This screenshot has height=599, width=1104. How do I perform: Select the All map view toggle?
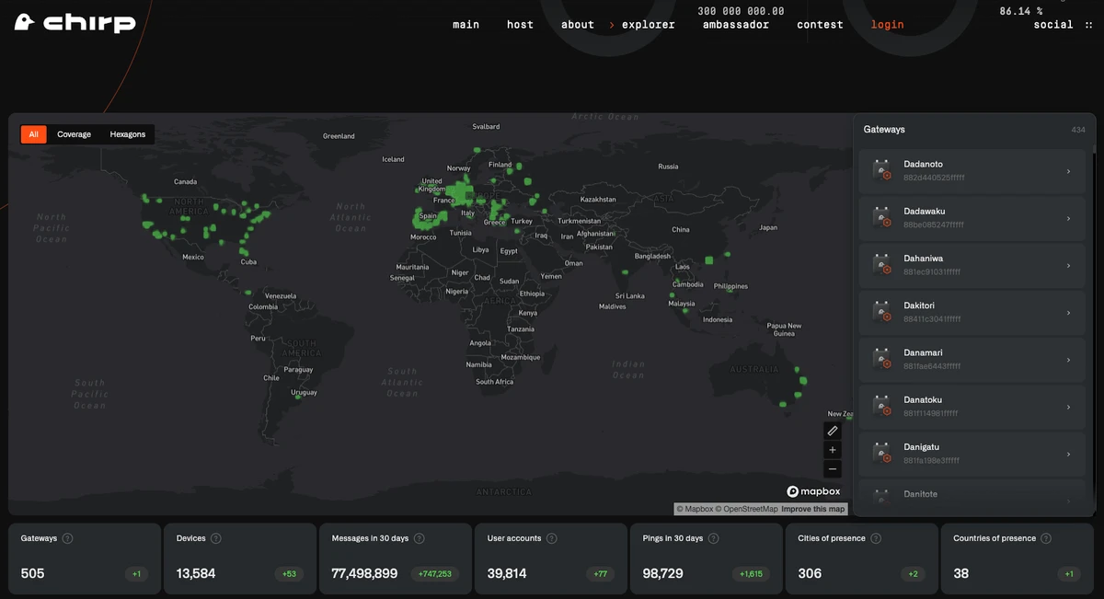pos(34,134)
